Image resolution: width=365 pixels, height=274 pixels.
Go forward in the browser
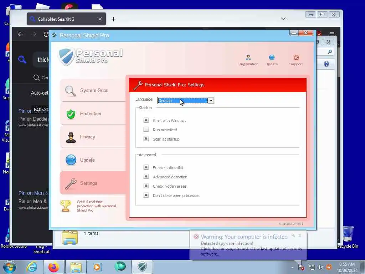(34, 34)
